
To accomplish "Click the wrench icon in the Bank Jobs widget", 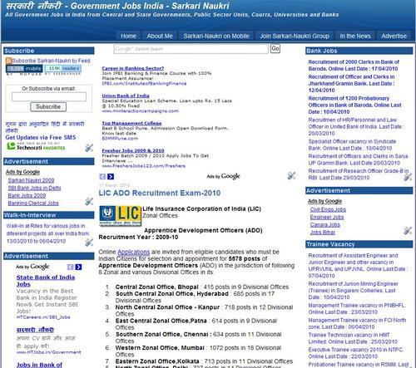I will click(408, 177).
